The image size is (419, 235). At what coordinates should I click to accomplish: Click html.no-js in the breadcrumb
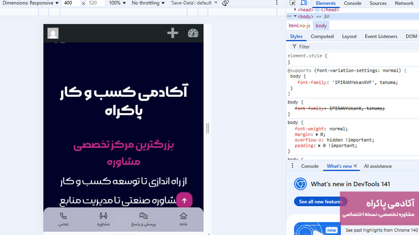[299, 26]
